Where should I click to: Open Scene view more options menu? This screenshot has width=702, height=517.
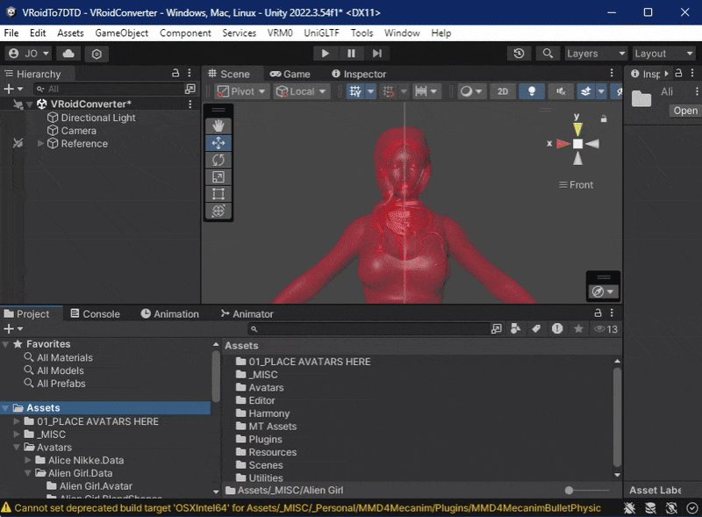point(612,73)
